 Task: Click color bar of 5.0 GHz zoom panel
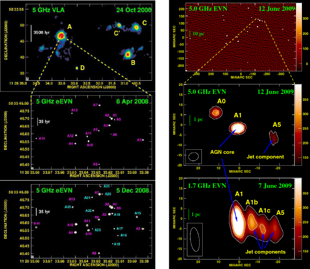[298, 125]
